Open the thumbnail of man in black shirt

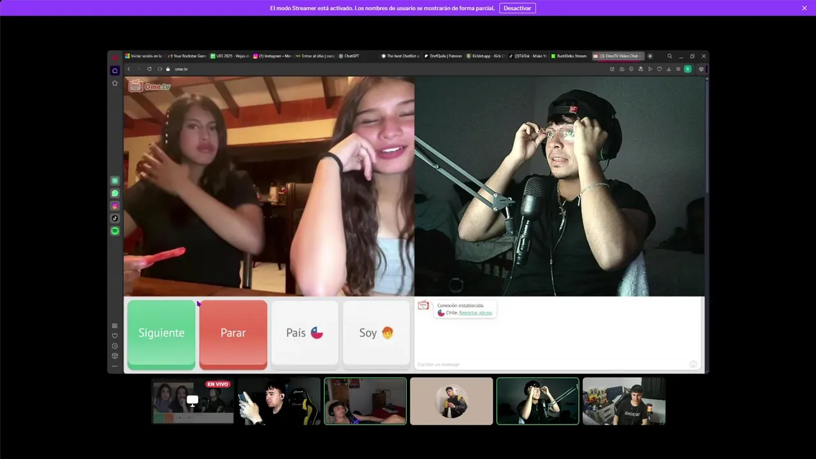click(624, 401)
